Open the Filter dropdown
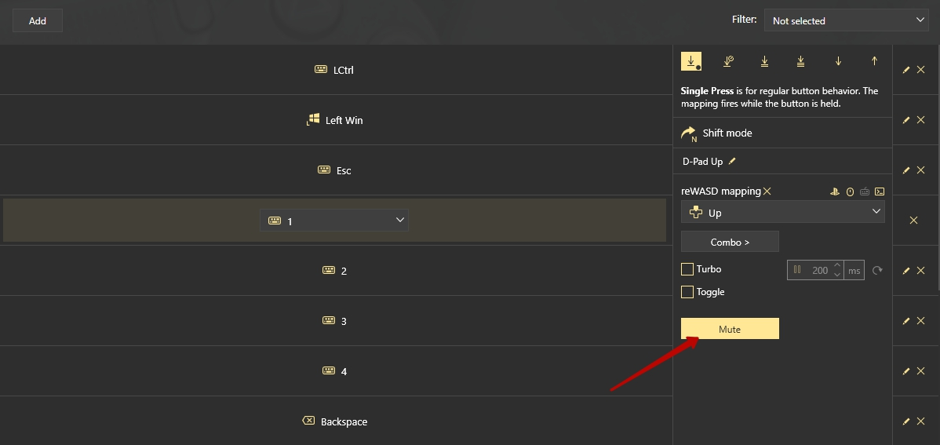The height and width of the screenshot is (445, 940). (847, 20)
